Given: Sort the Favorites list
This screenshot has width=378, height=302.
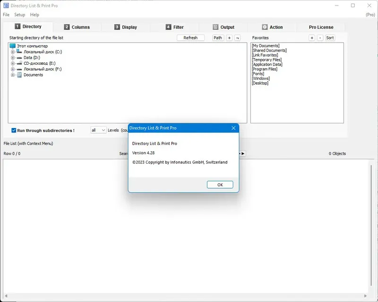Looking at the screenshot, I should click(329, 37).
